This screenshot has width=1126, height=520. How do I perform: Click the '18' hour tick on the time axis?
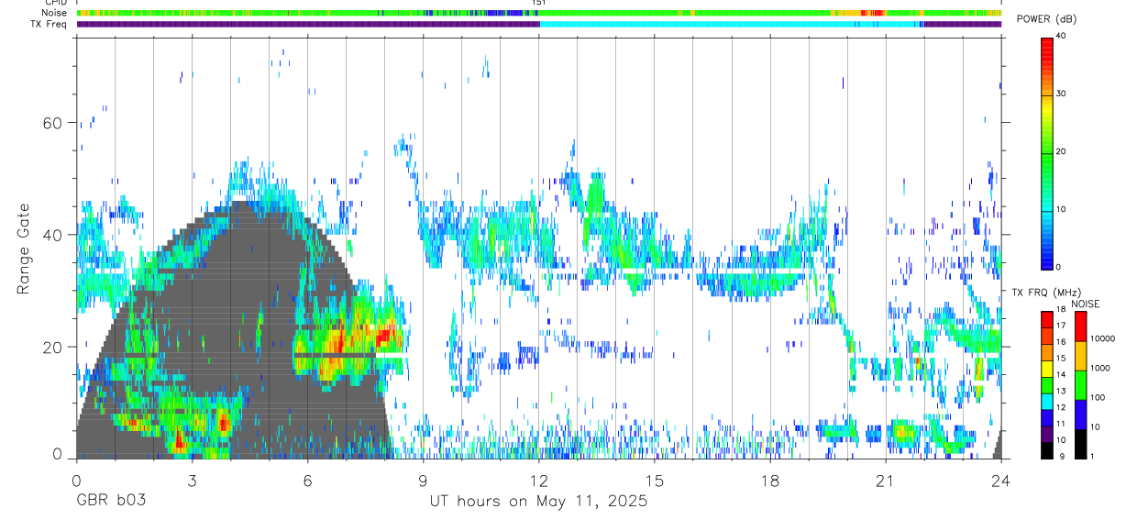(770, 480)
